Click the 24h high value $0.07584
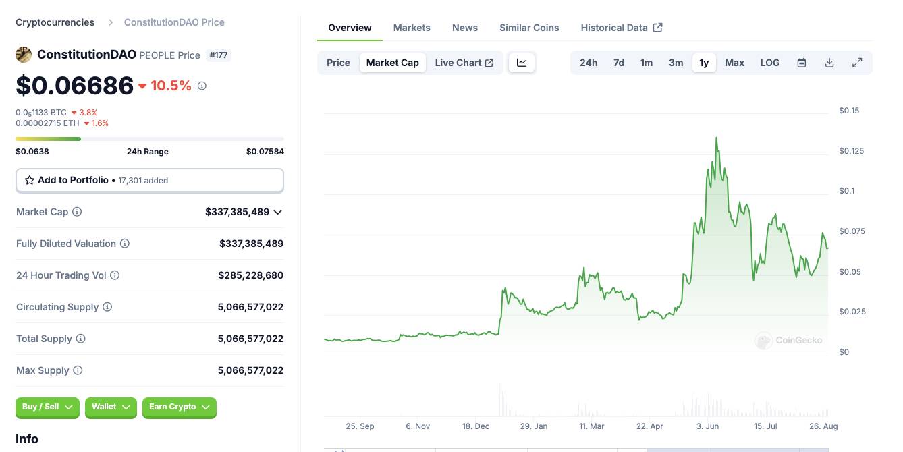The image size is (903, 452). [x=265, y=152]
